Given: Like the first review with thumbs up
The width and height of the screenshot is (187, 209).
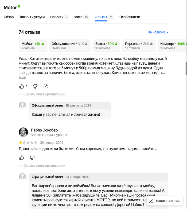Looking at the screenshot, I should (22, 86).
